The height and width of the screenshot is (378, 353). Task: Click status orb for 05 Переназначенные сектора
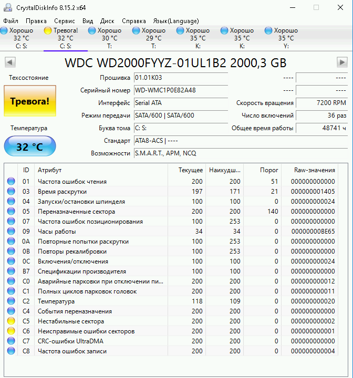point(11,211)
